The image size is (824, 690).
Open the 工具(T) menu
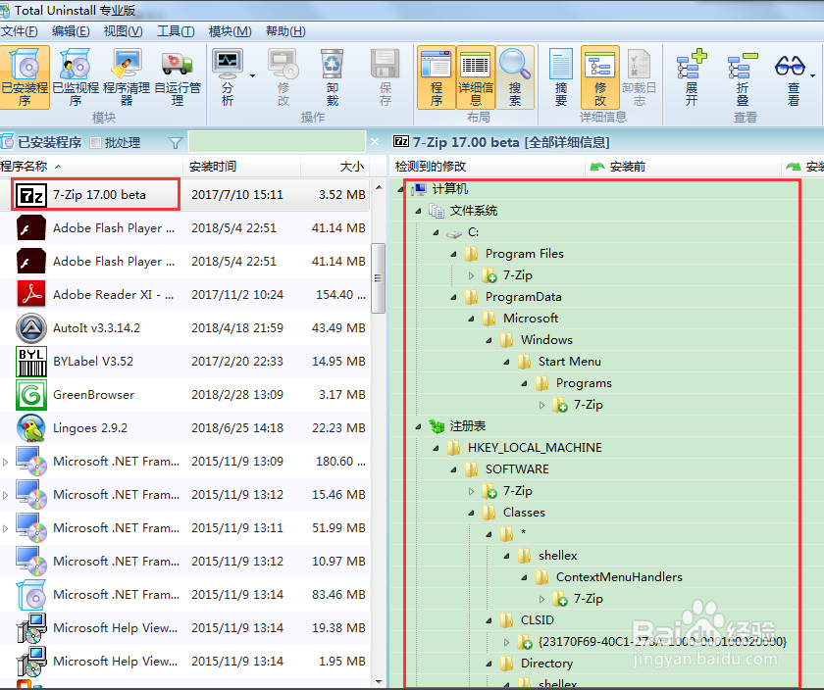click(x=176, y=31)
